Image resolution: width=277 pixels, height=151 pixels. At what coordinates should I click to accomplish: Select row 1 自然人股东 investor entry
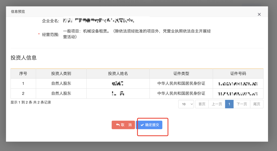coord(61,83)
